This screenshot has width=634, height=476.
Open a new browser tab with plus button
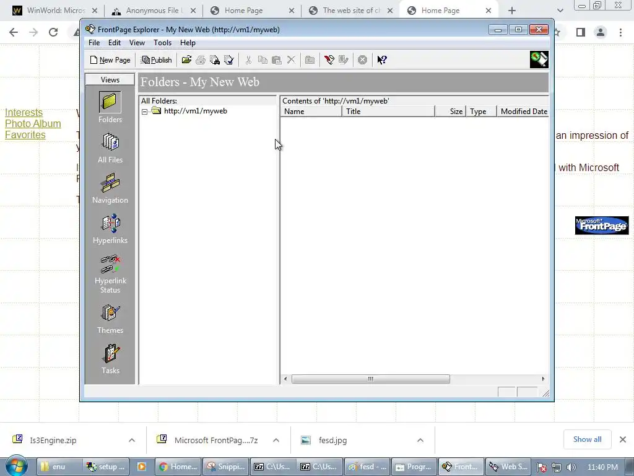point(512,11)
